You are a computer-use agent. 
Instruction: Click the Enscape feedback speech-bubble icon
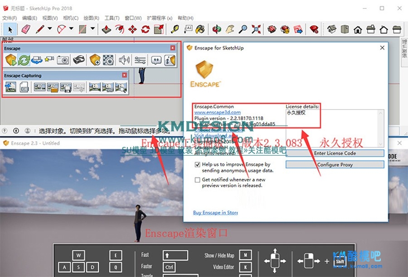click(156, 60)
